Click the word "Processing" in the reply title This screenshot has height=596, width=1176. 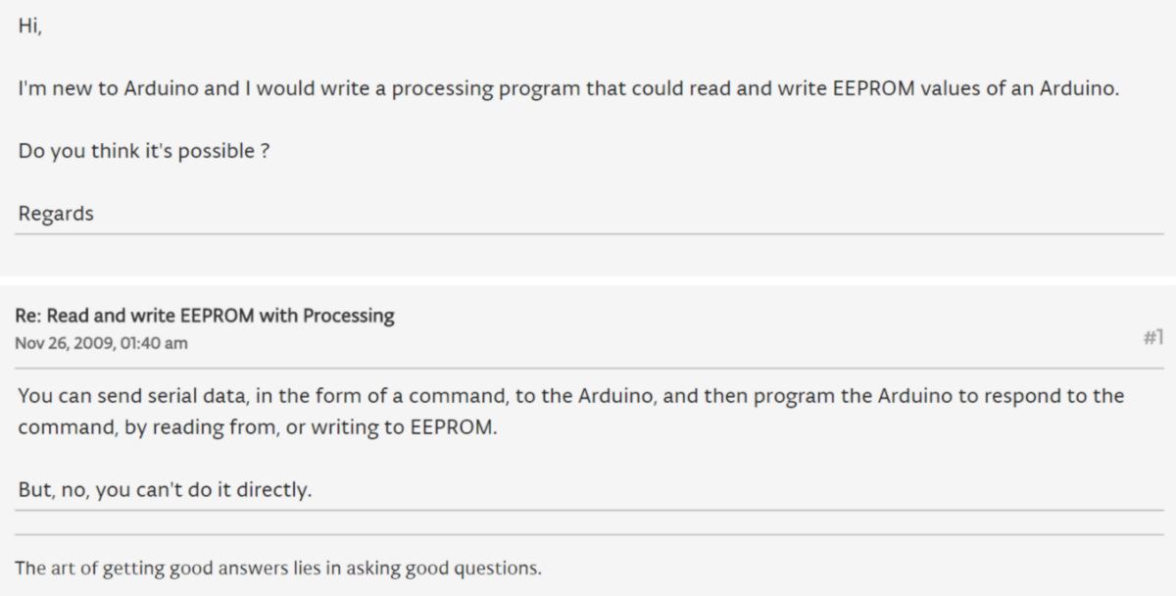click(x=349, y=316)
